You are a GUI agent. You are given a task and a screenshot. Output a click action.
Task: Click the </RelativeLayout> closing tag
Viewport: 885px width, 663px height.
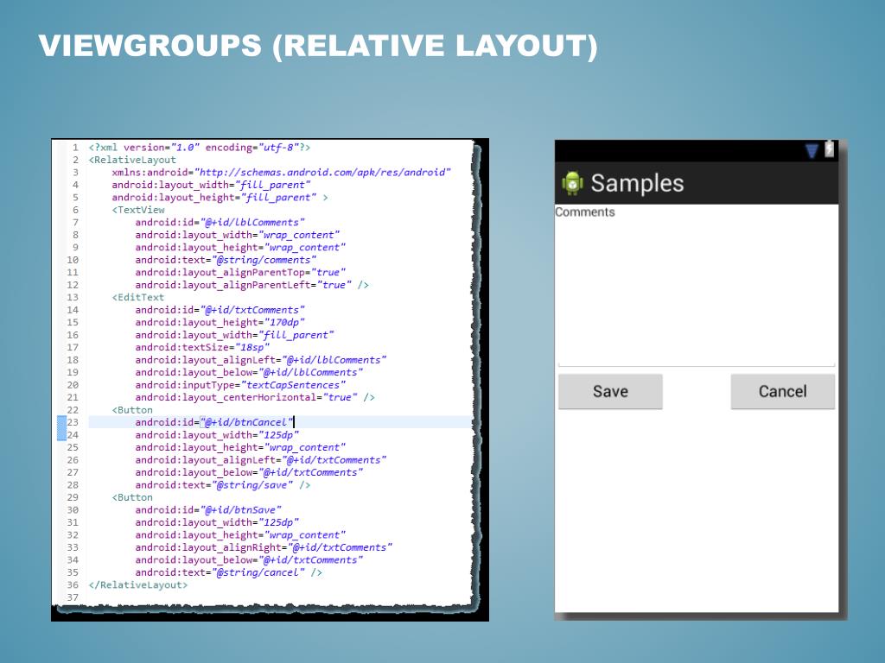point(138,584)
